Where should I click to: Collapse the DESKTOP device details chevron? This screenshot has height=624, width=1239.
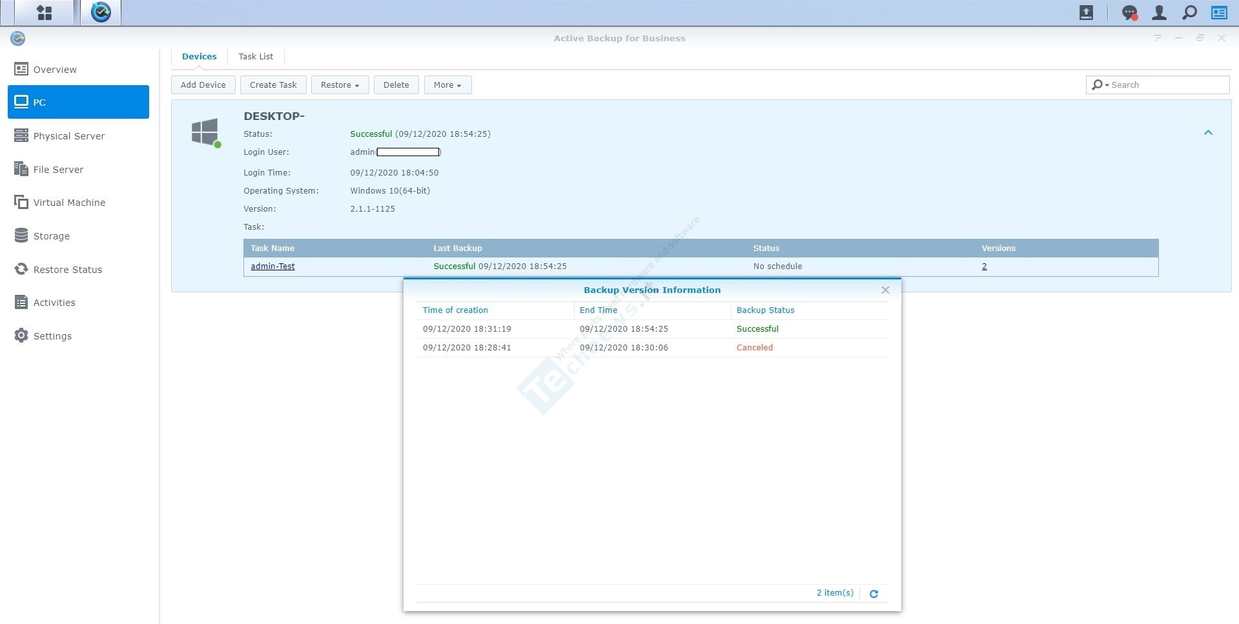click(1208, 132)
